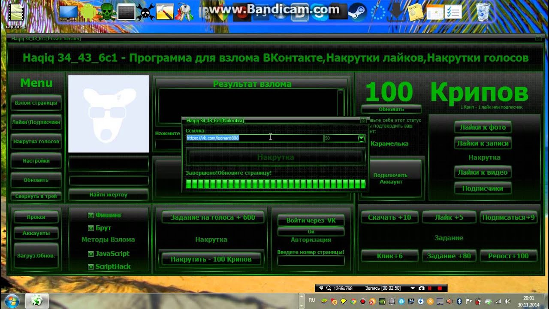Pause the Bandicam recording
Image resolution: width=549 pixels, height=309 pixels.
click(x=430, y=288)
